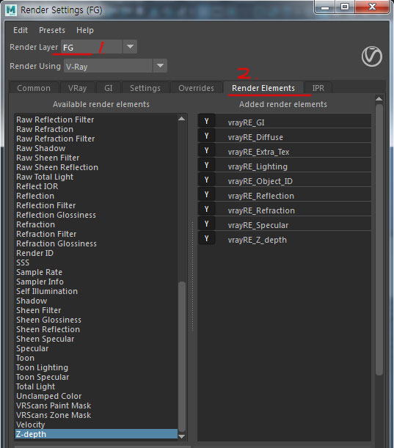Toggle the Y enable button for vrayRE_Object_ID
This screenshot has height=448, width=394.
coord(206,180)
